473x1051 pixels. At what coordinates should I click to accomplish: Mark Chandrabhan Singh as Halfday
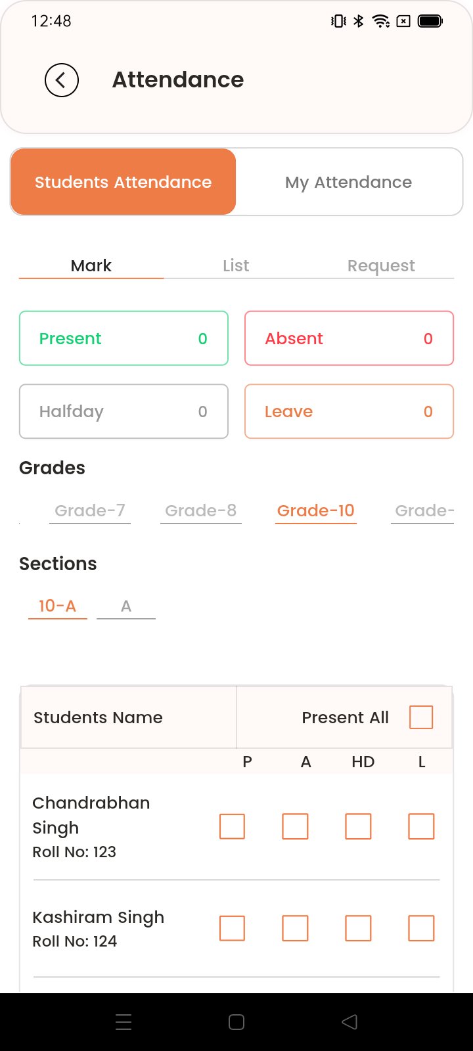coord(358,826)
